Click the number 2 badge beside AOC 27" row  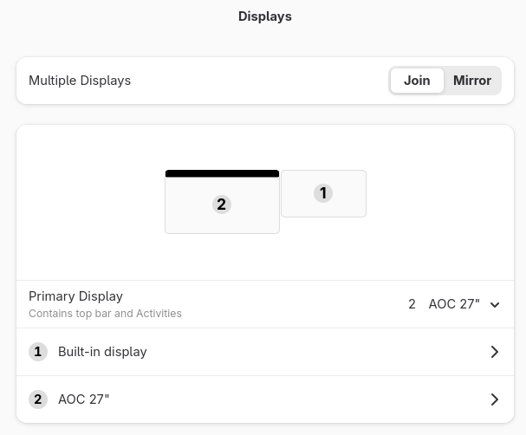(x=38, y=399)
